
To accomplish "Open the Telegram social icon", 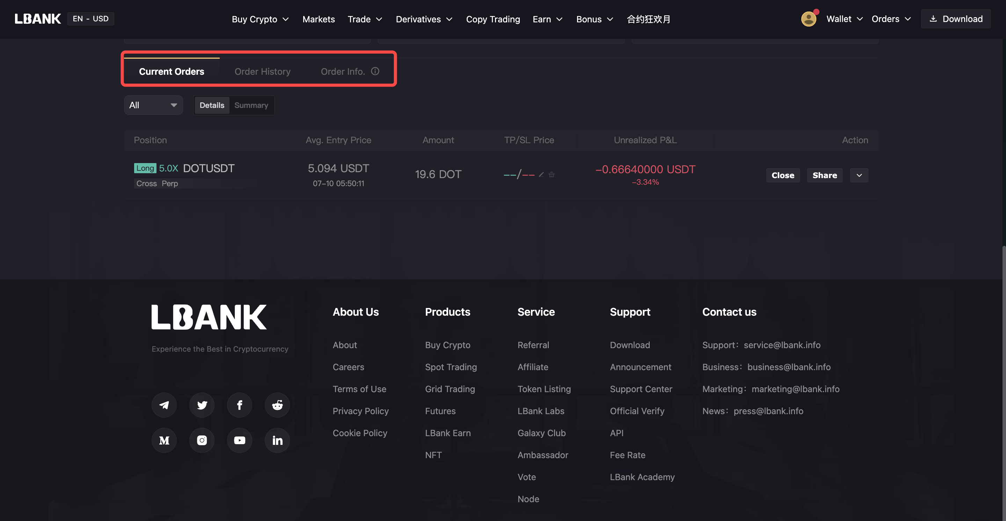I will [164, 405].
